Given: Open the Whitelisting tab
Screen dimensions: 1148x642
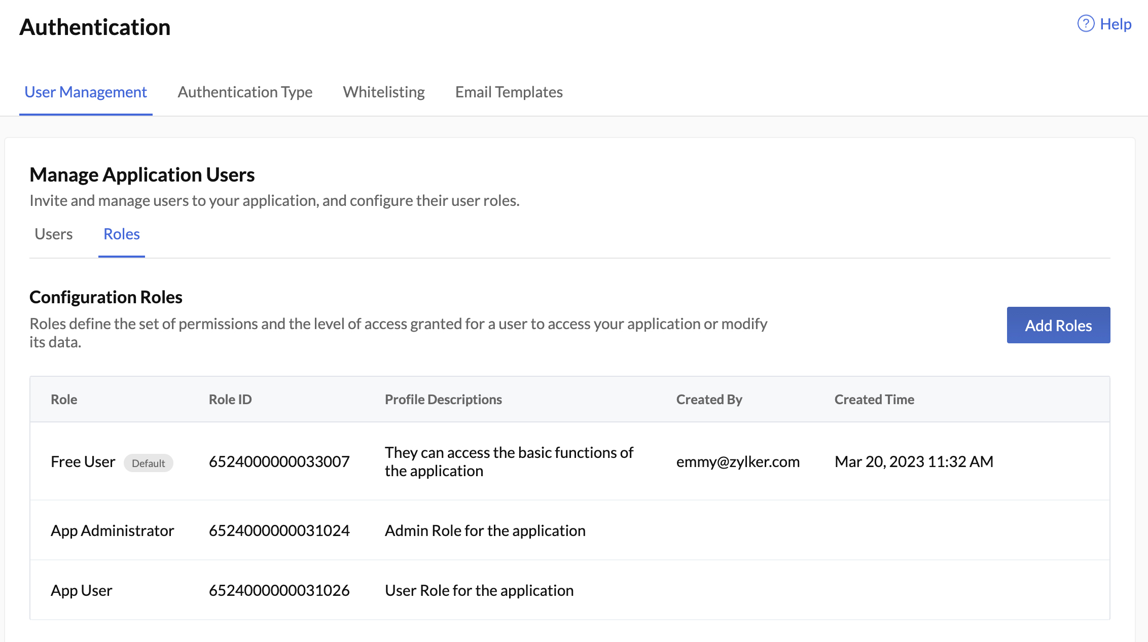Looking at the screenshot, I should point(384,92).
